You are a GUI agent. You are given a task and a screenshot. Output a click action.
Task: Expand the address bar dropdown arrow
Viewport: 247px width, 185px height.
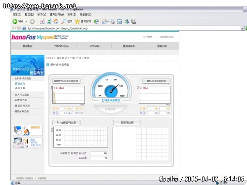coord(243,28)
